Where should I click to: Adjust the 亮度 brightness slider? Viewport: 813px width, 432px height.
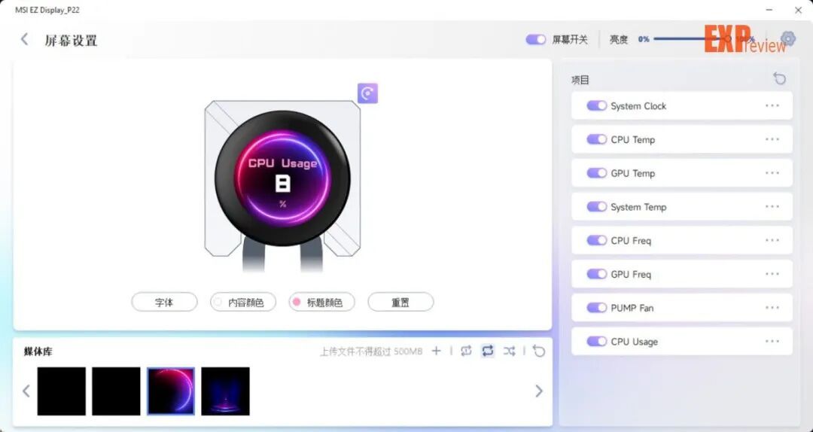[x=693, y=39]
